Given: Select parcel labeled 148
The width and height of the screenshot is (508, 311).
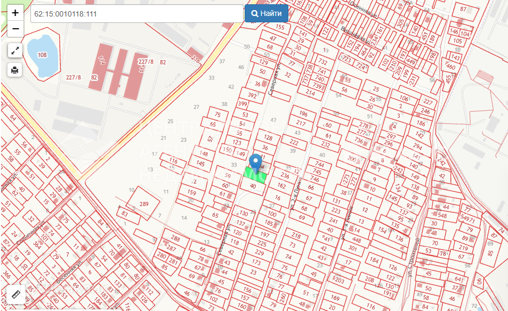Looking at the screenshot, I should pos(204,153).
